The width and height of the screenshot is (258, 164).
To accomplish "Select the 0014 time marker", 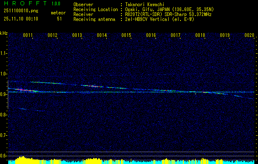I will (102, 36).
